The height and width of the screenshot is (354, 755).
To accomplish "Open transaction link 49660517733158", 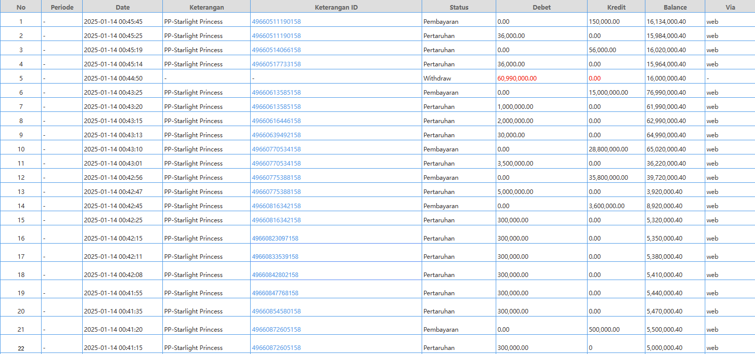I will coord(276,64).
